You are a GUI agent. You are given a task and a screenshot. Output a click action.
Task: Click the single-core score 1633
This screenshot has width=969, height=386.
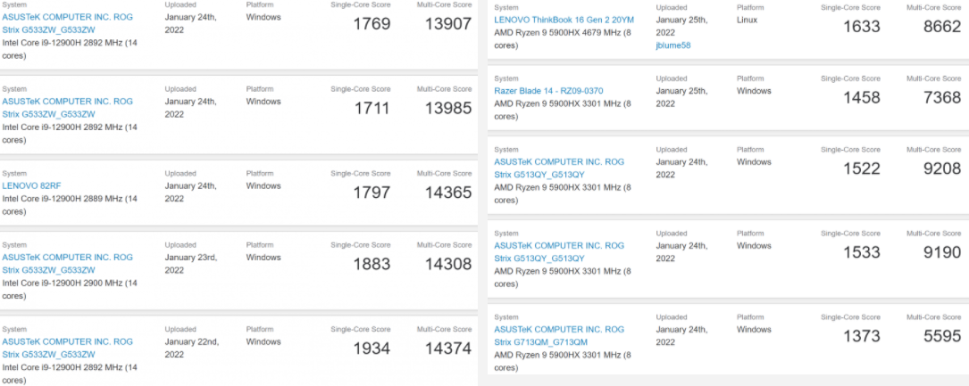pyautogui.click(x=862, y=27)
